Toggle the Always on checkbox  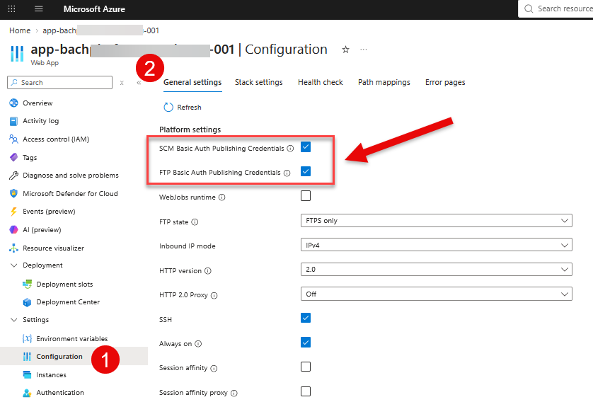306,343
